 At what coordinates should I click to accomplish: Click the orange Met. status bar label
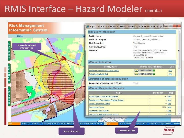14,124
